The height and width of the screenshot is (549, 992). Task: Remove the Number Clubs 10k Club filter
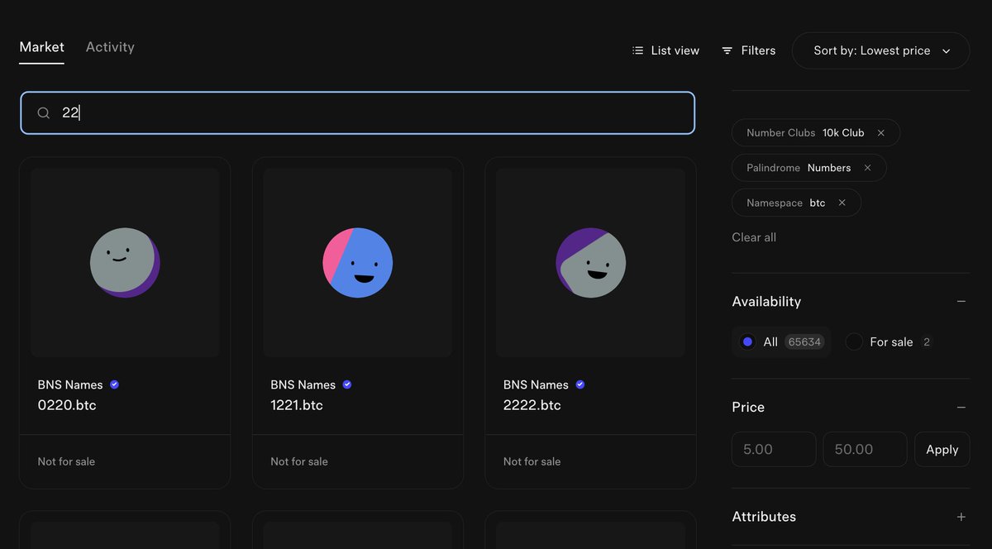[881, 133]
